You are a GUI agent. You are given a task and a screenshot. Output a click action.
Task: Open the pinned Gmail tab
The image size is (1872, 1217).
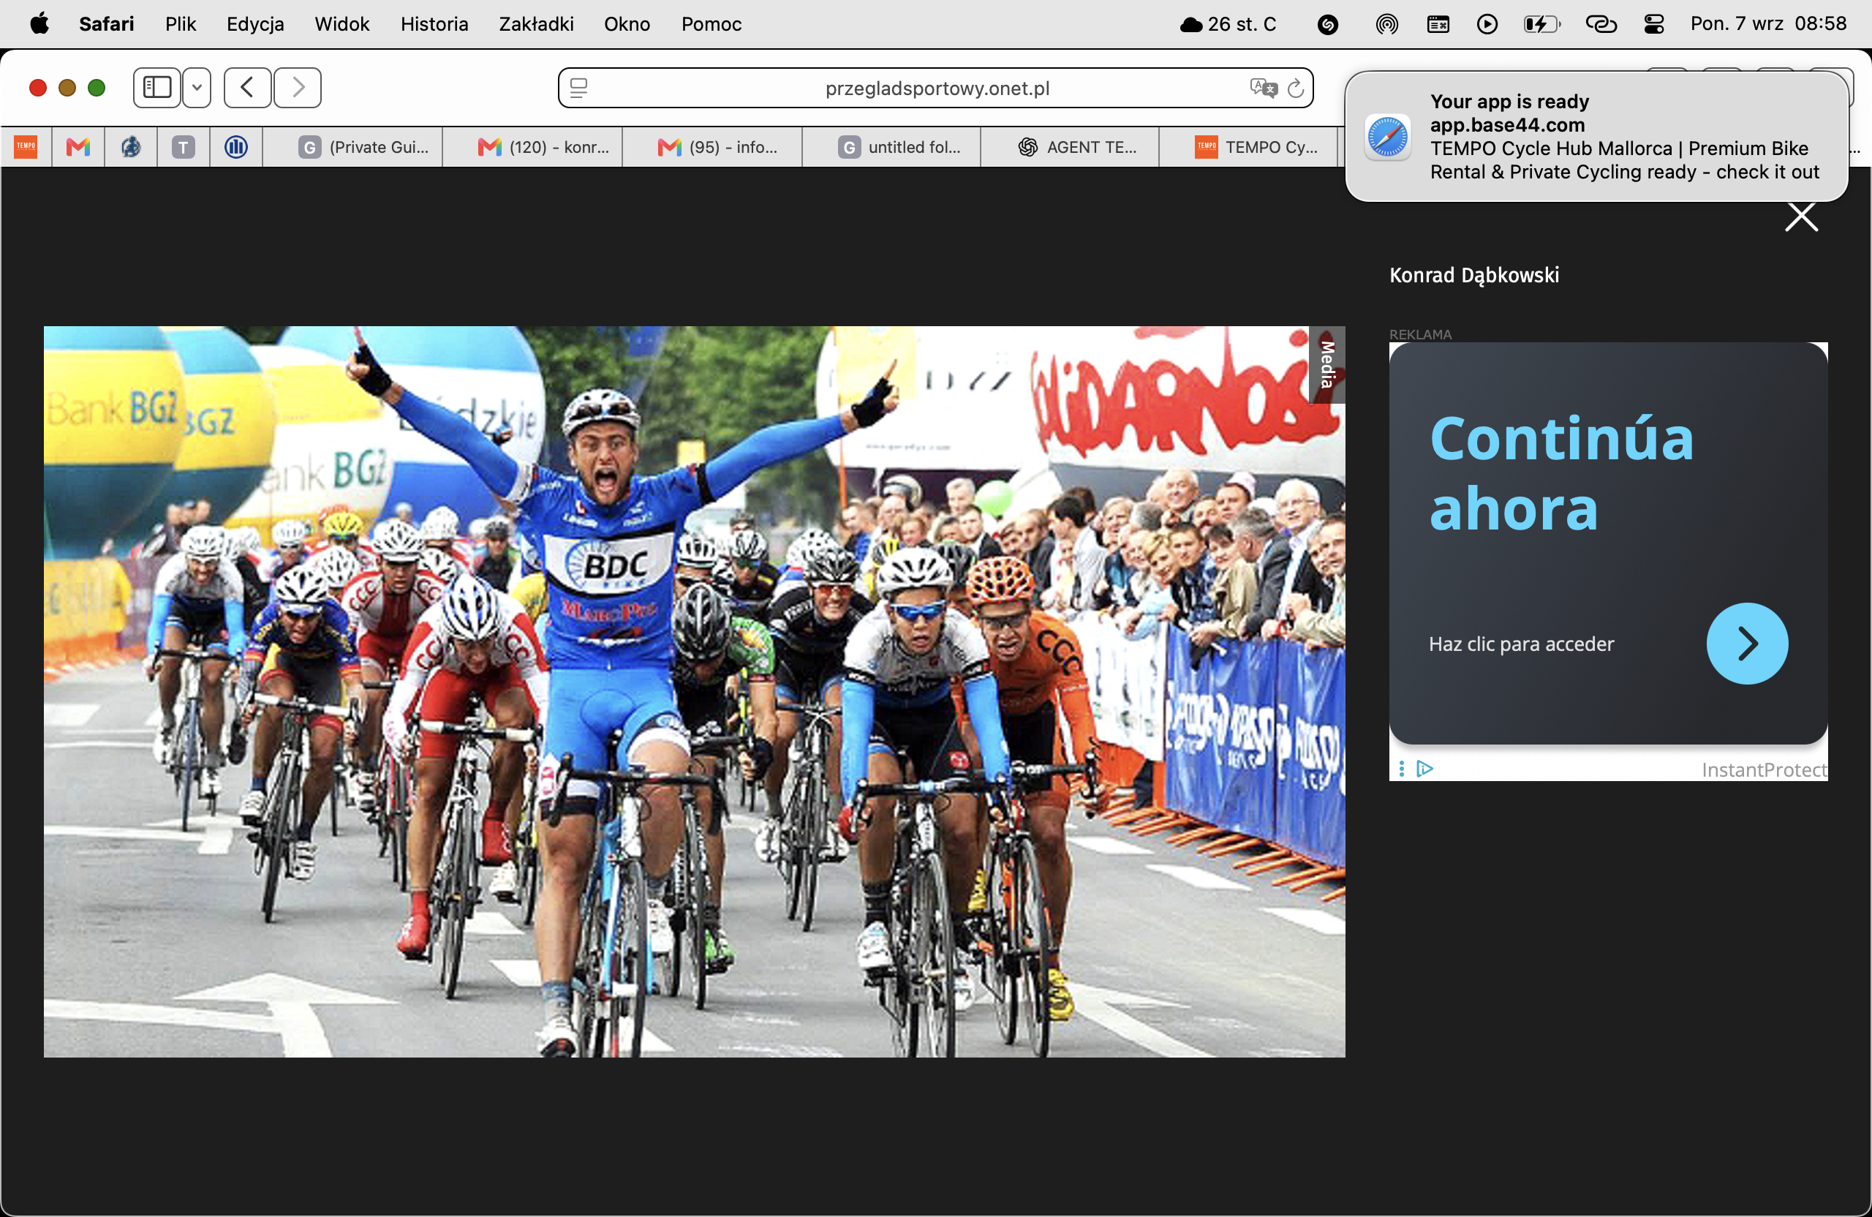coord(78,146)
